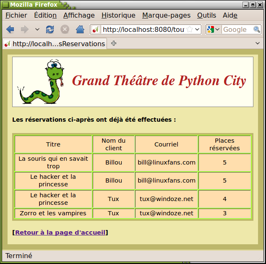Click the Forward navigation arrow

coord(24,29)
